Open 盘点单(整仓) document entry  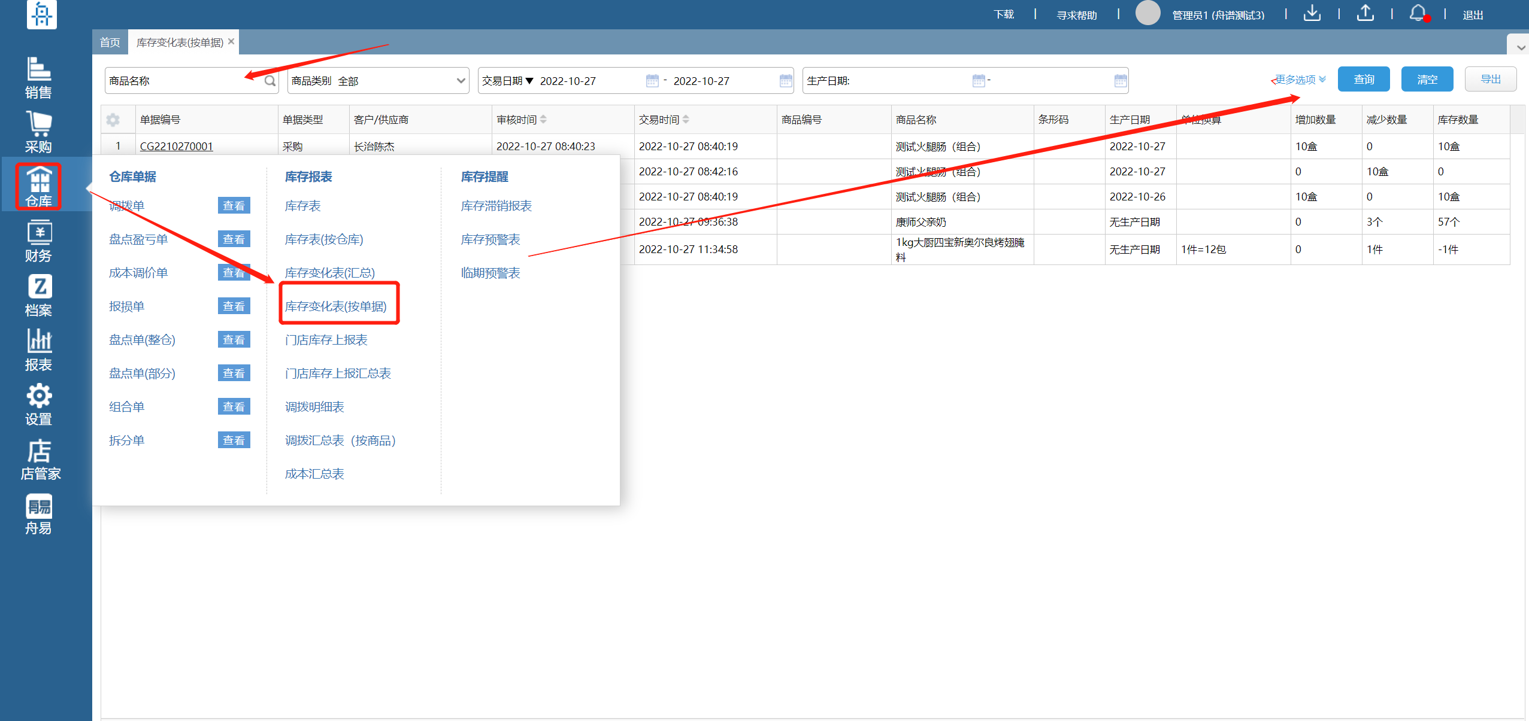click(142, 340)
